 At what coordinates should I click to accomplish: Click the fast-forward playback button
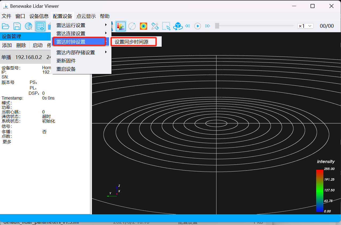[x=208, y=26]
